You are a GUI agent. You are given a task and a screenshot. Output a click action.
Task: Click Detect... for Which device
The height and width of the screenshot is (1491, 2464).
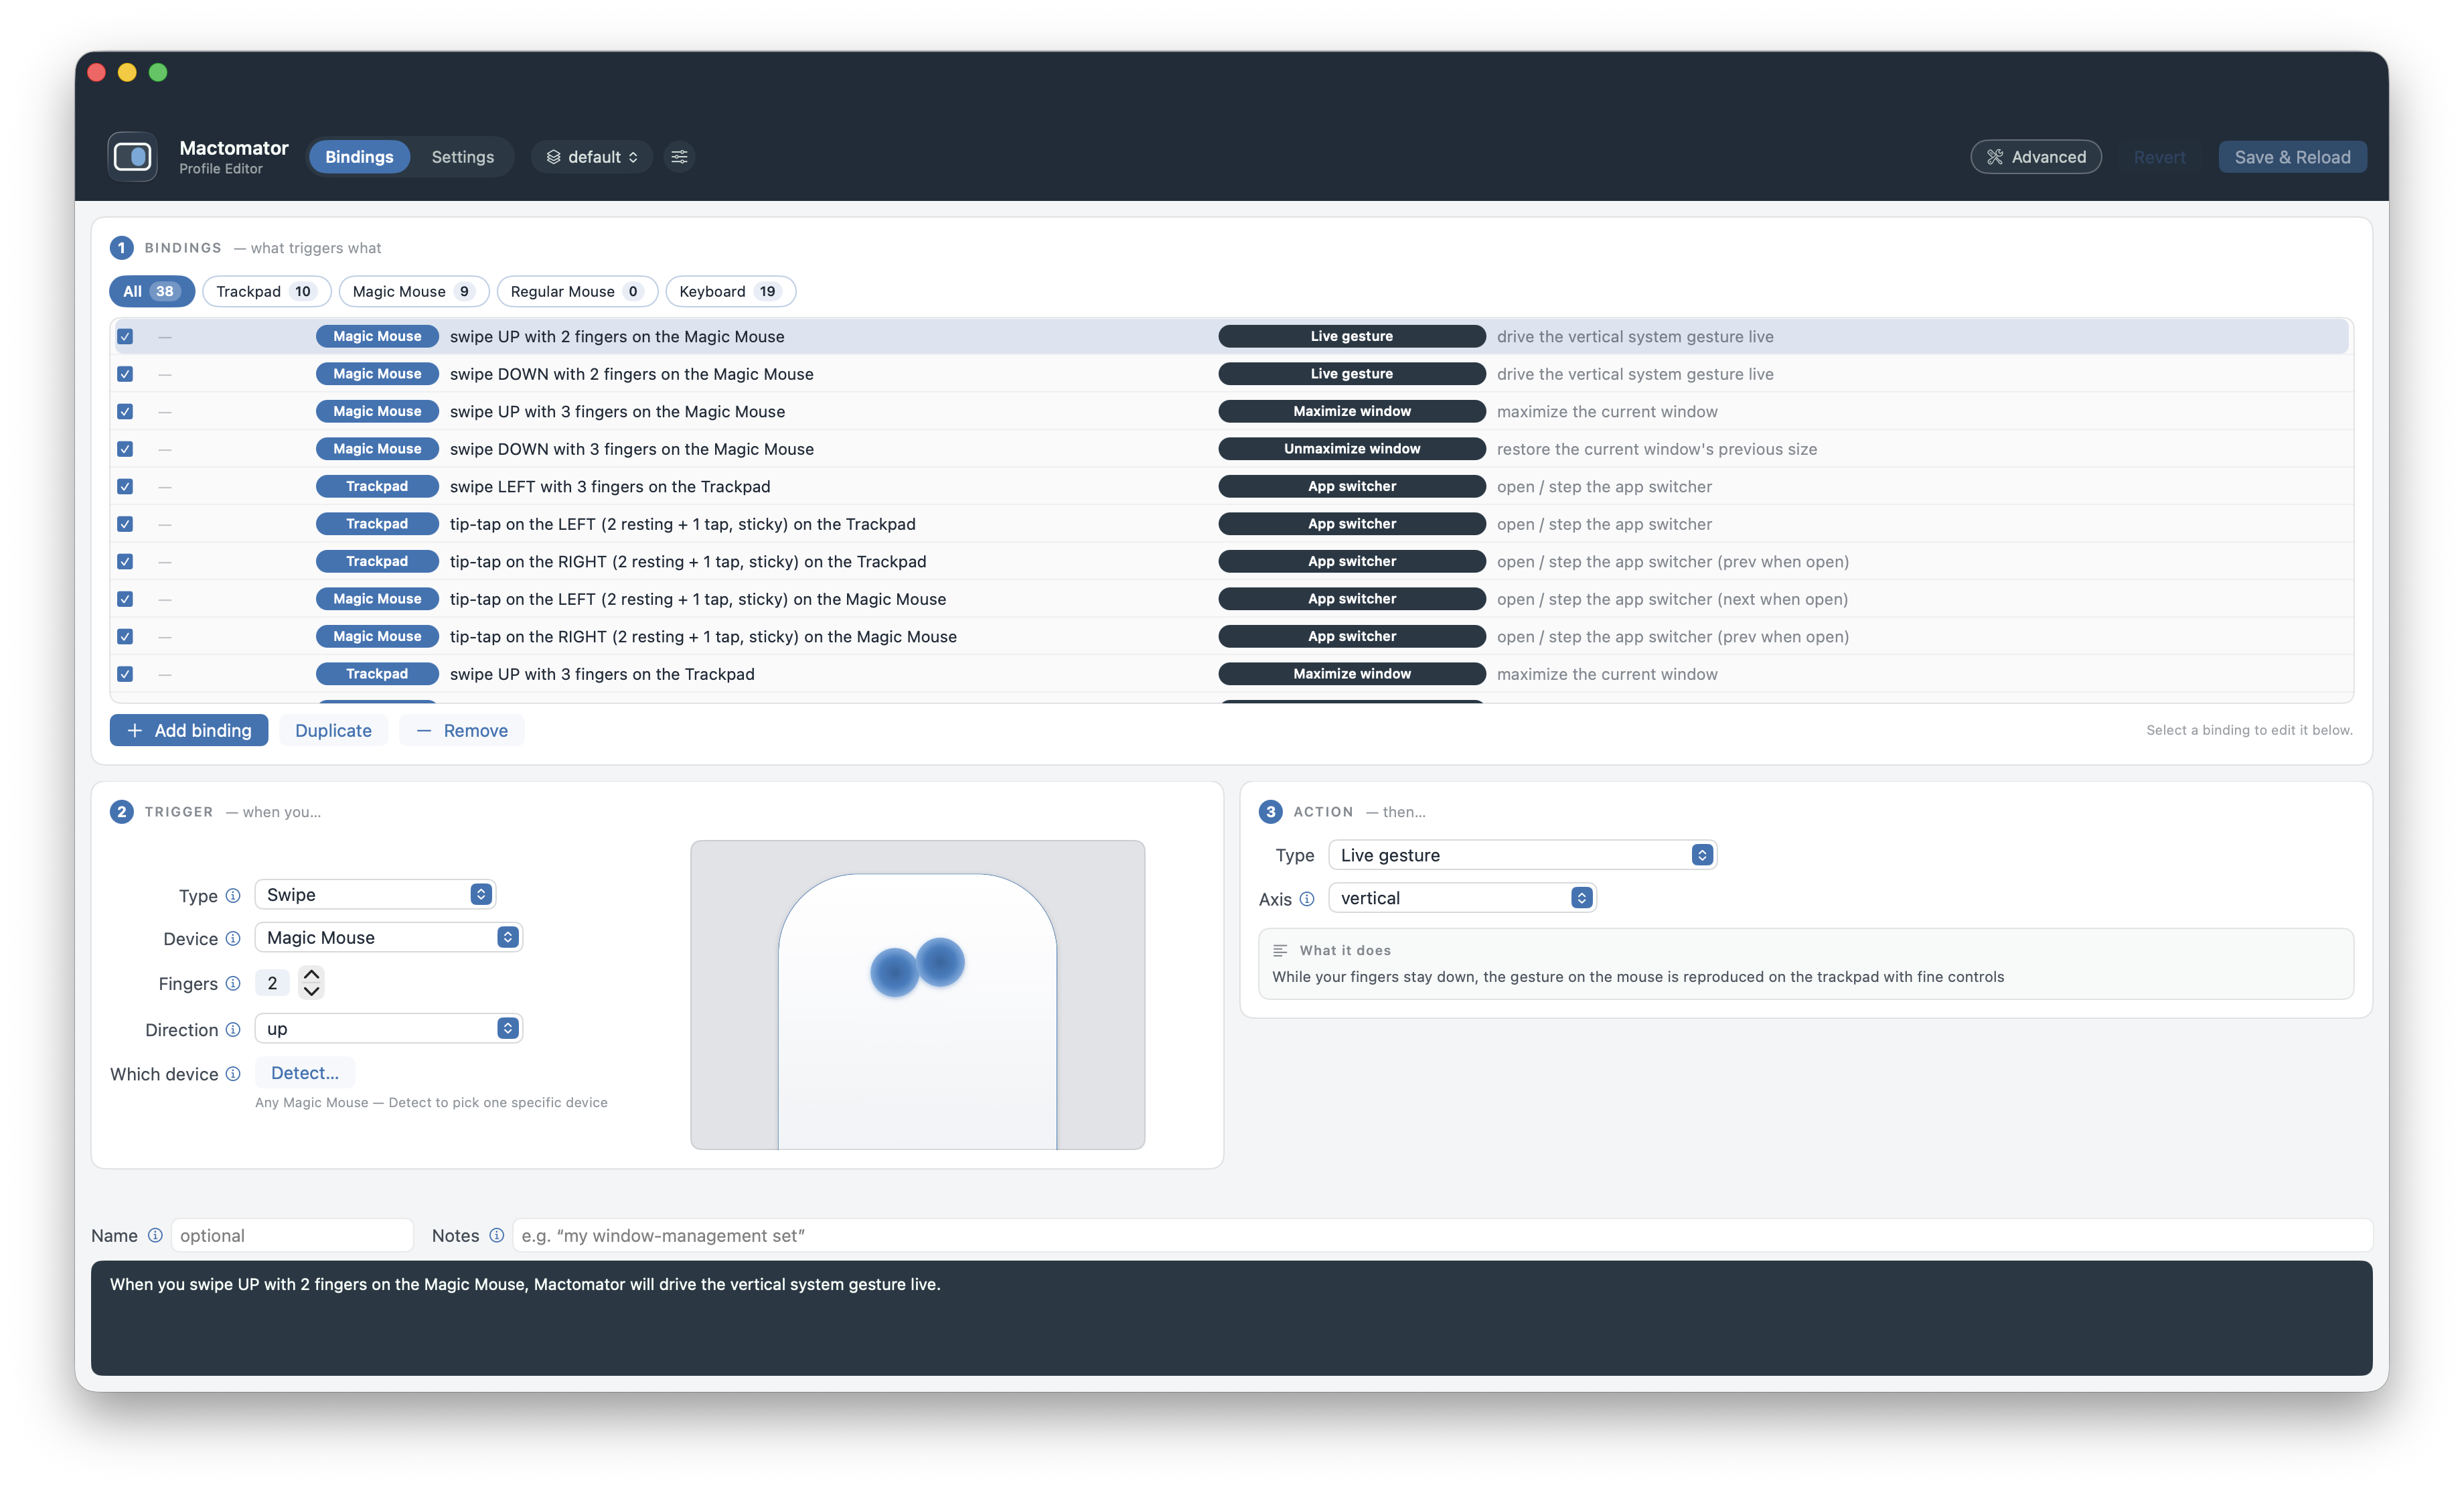tap(305, 1073)
